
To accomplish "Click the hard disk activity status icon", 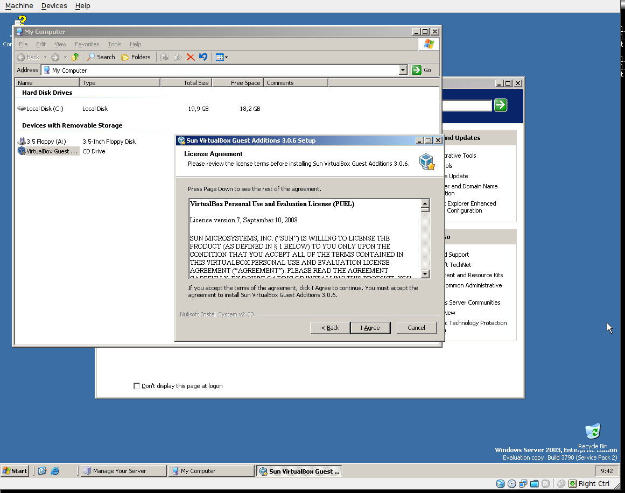I will pyautogui.click(x=500, y=484).
